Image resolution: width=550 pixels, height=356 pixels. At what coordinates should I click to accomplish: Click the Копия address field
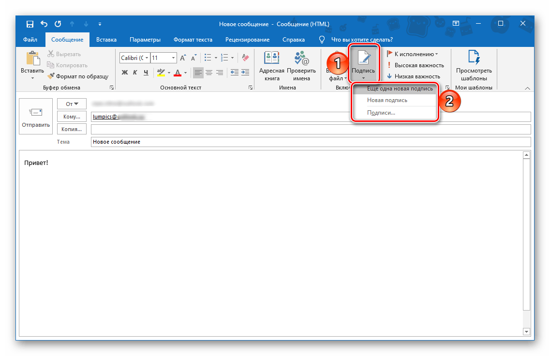point(311,129)
